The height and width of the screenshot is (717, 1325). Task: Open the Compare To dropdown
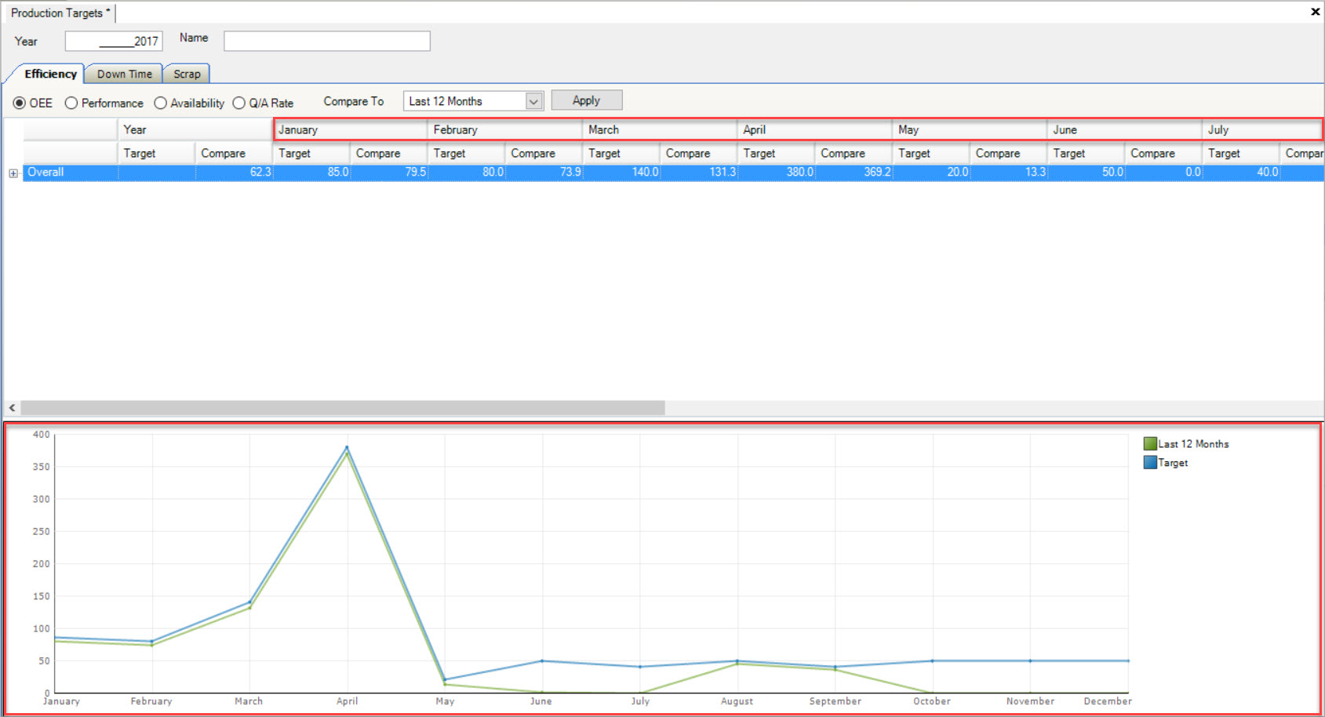533,101
